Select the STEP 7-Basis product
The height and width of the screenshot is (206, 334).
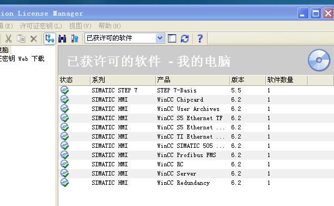click(x=177, y=90)
